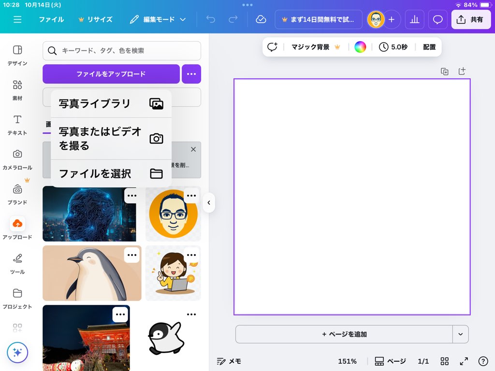
Task: Click the duplicate page icon above canvas
Action: pyautogui.click(x=445, y=71)
